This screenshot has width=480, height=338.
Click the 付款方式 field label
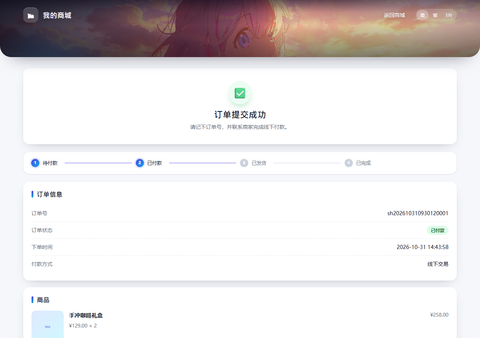(x=42, y=264)
